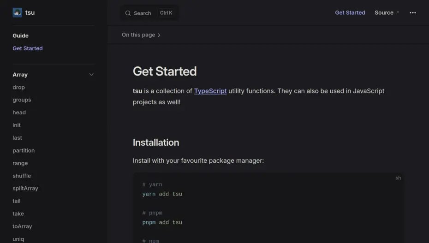Image resolution: width=429 pixels, height=243 pixels.
Task: Expand the On this page outline
Action: 141,35
